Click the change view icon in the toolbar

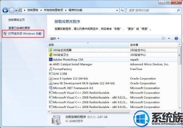[x=163, y=38]
